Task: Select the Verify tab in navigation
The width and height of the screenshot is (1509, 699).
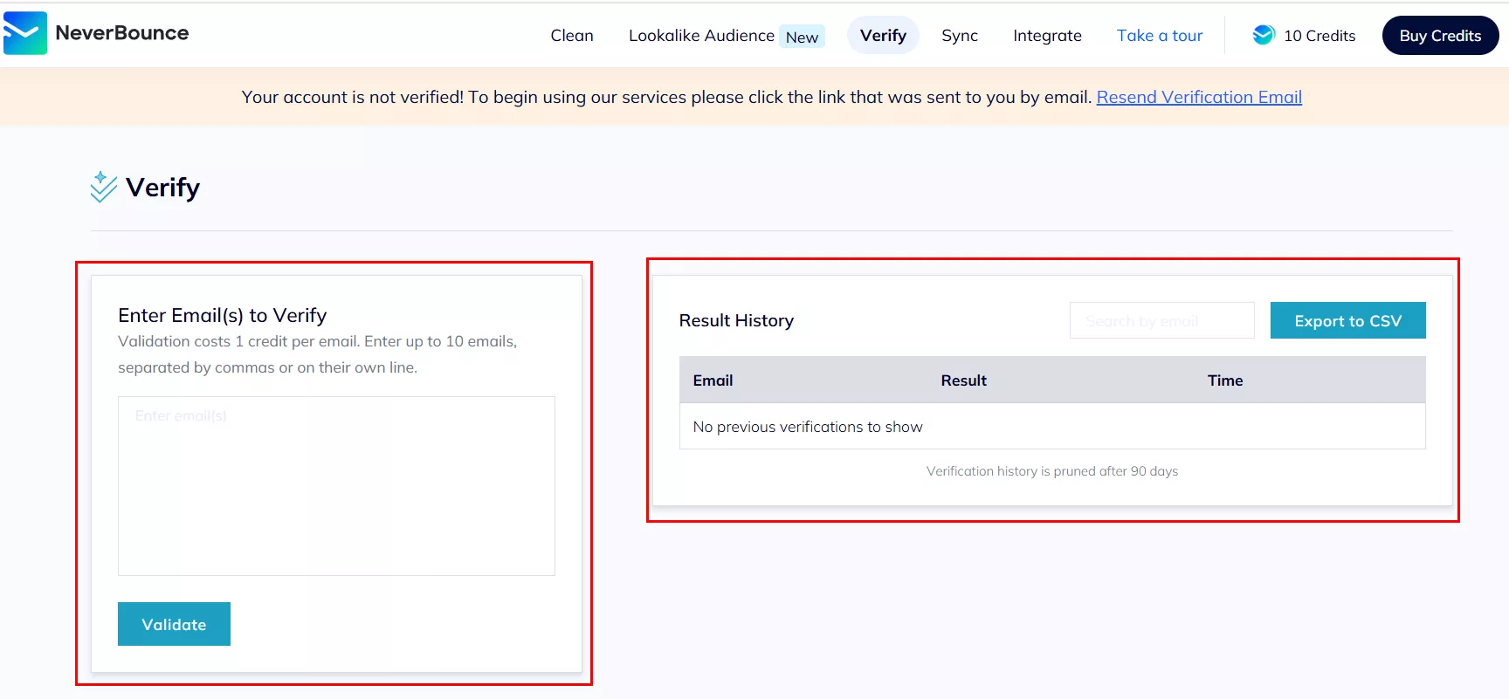Action: point(883,36)
